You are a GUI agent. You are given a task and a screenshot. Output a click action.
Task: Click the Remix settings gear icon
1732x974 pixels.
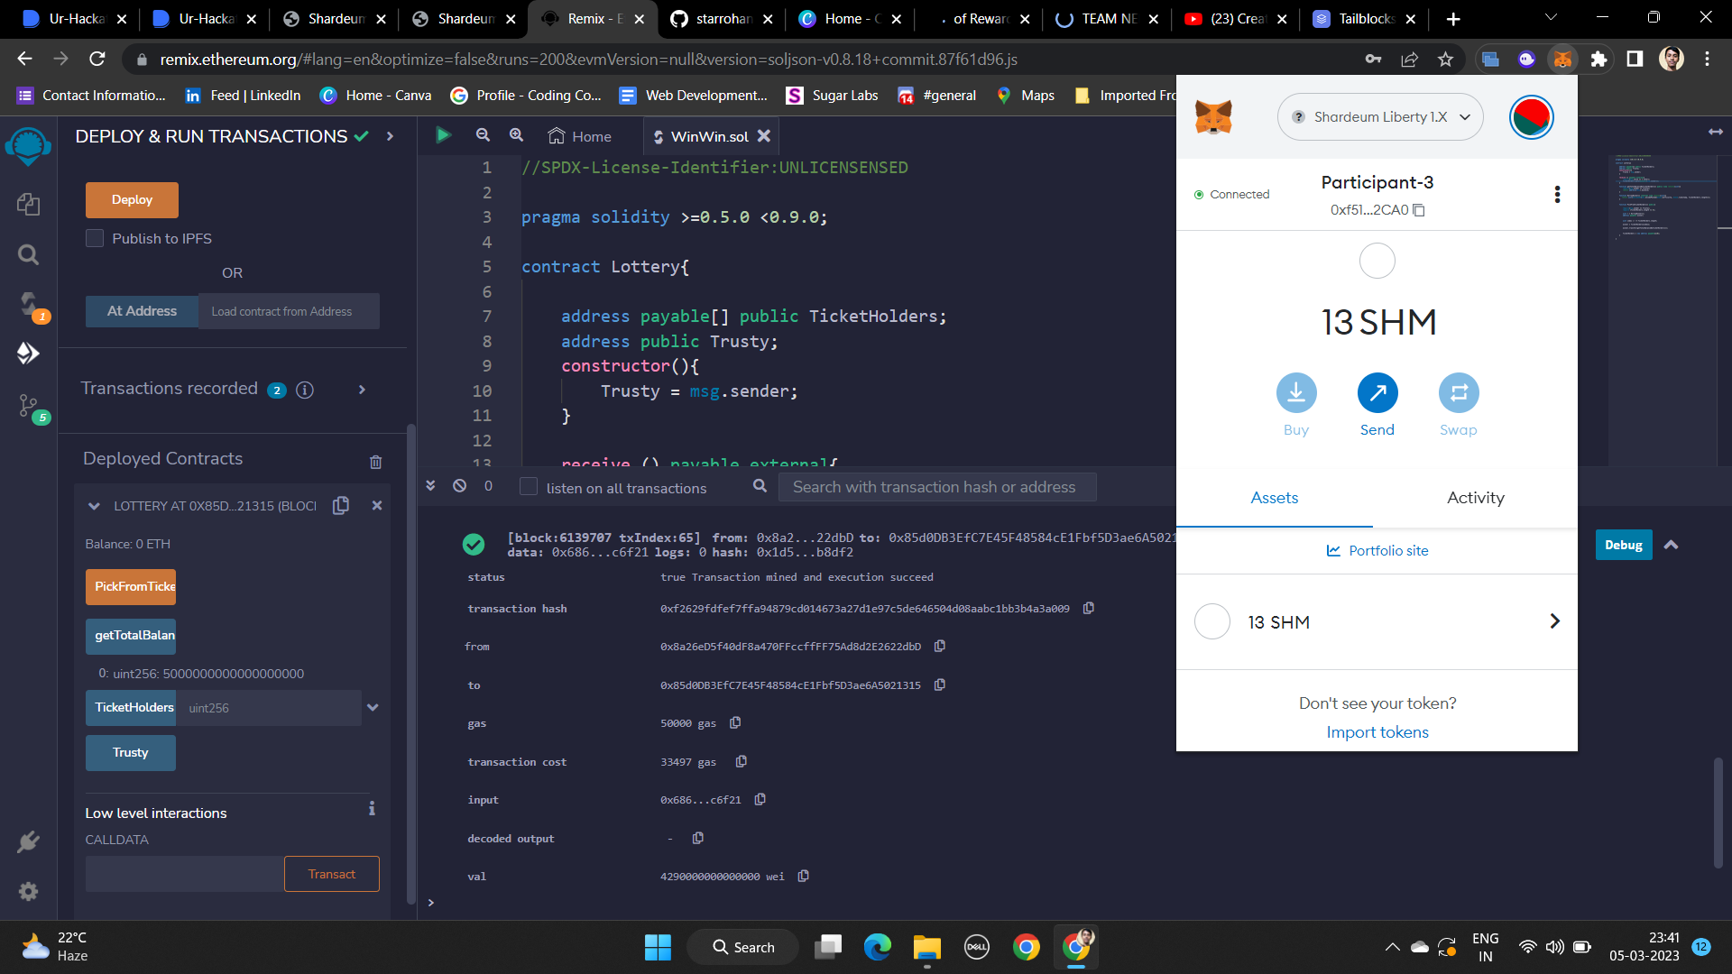point(28,891)
